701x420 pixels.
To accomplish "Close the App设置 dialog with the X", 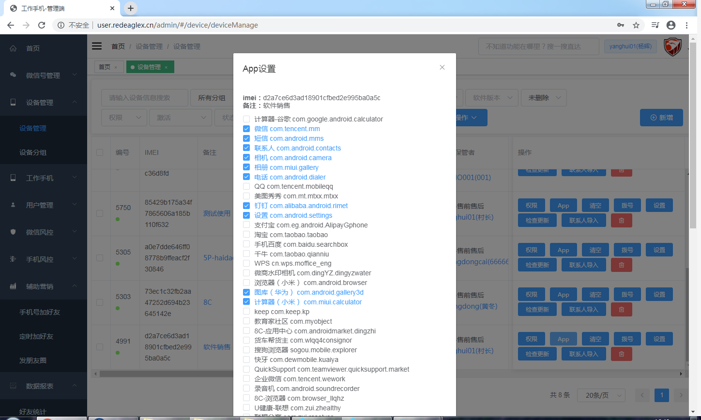I will (442, 67).
